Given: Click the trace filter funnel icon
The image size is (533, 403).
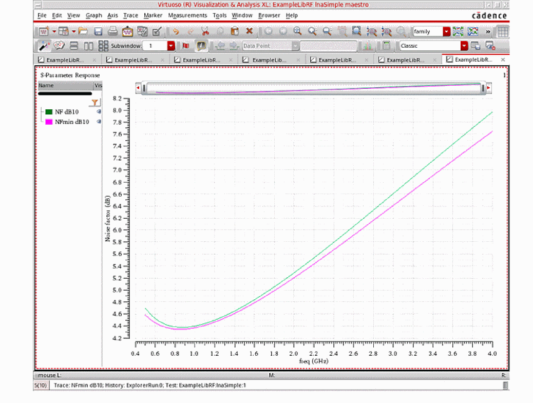Looking at the screenshot, I should click(95, 103).
